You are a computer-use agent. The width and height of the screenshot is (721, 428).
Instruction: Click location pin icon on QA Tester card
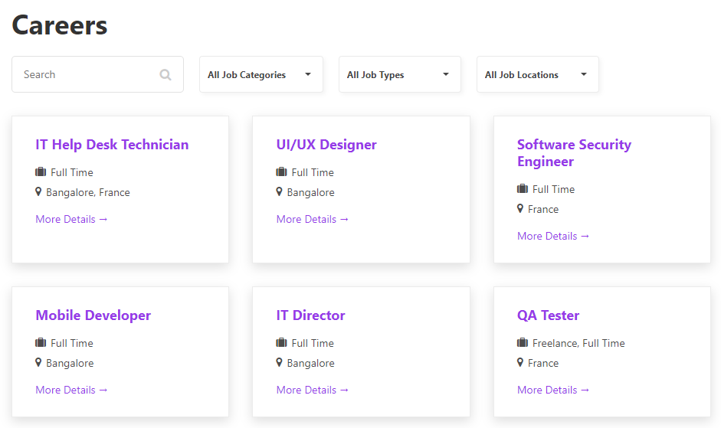pyautogui.click(x=520, y=363)
